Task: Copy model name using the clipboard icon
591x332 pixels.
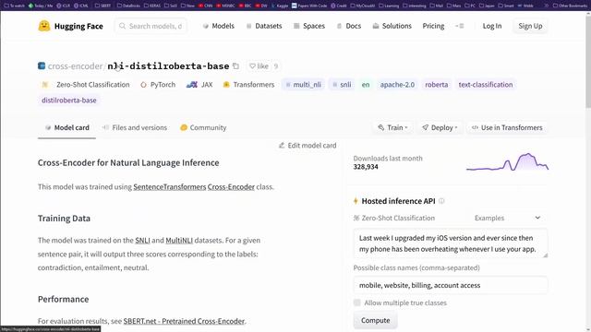Action: (x=236, y=65)
